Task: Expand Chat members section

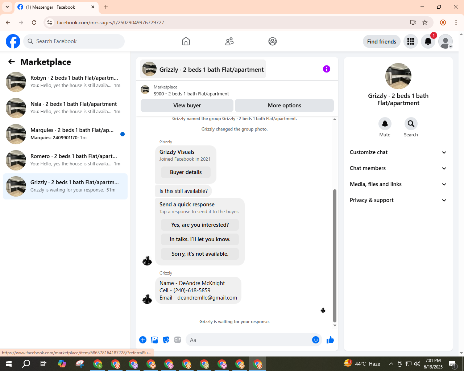Action: tap(398, 168)
